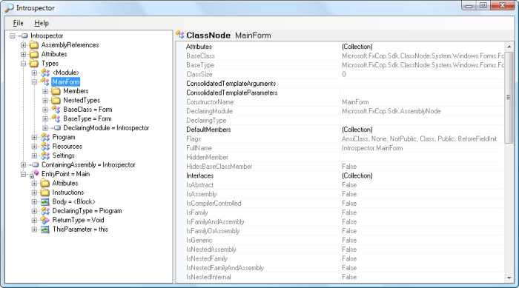Open the Help menu

click(42, 23)
